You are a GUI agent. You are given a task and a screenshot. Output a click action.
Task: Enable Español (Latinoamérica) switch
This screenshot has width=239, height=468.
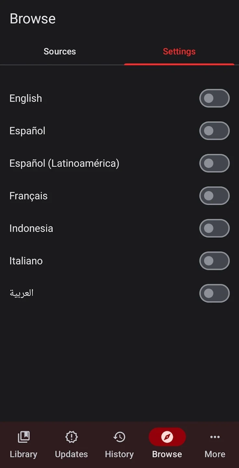click(x=214, y=163)
